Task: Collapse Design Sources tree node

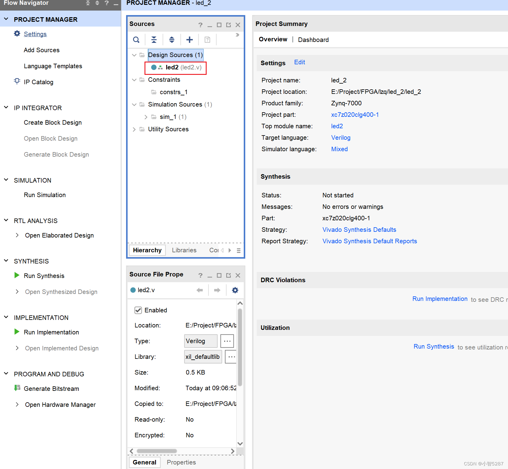Action: point(134,55)
